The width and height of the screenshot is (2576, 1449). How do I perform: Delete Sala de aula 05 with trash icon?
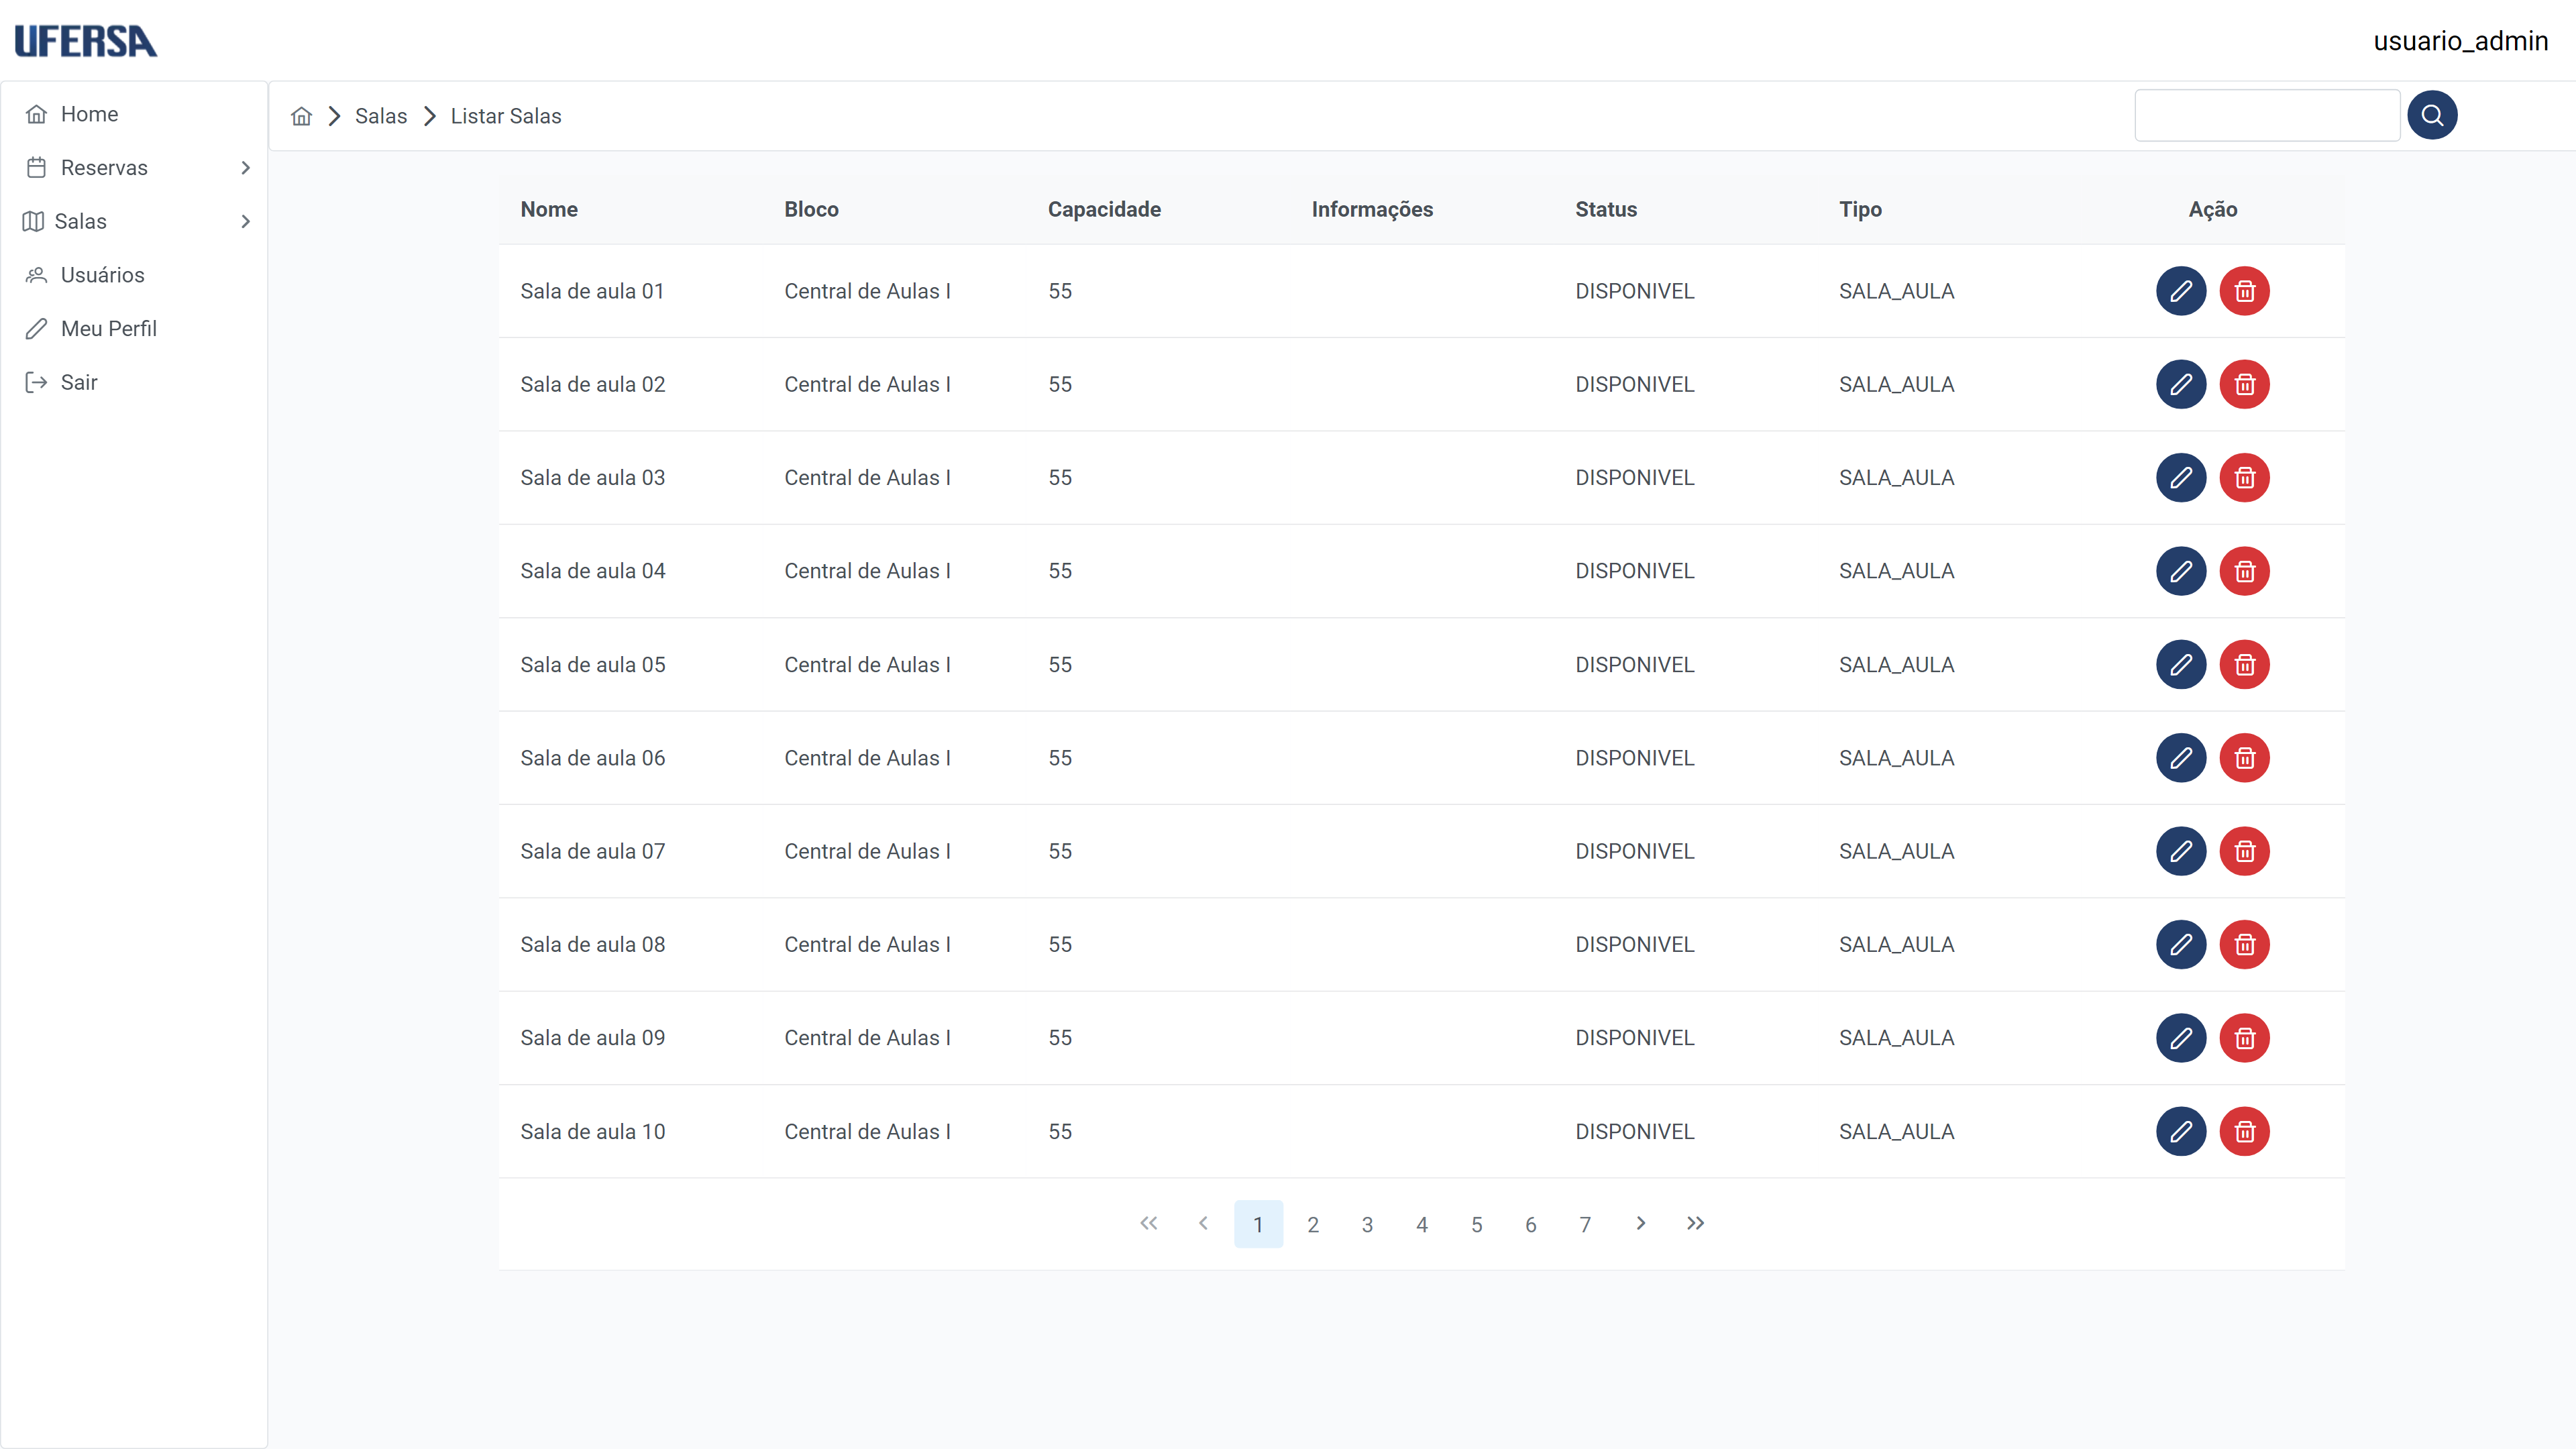[x=2245, y=665]
